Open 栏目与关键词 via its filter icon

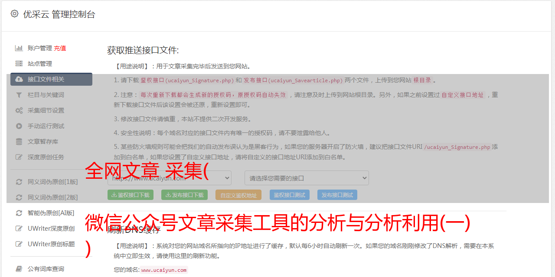coord(19,95)
